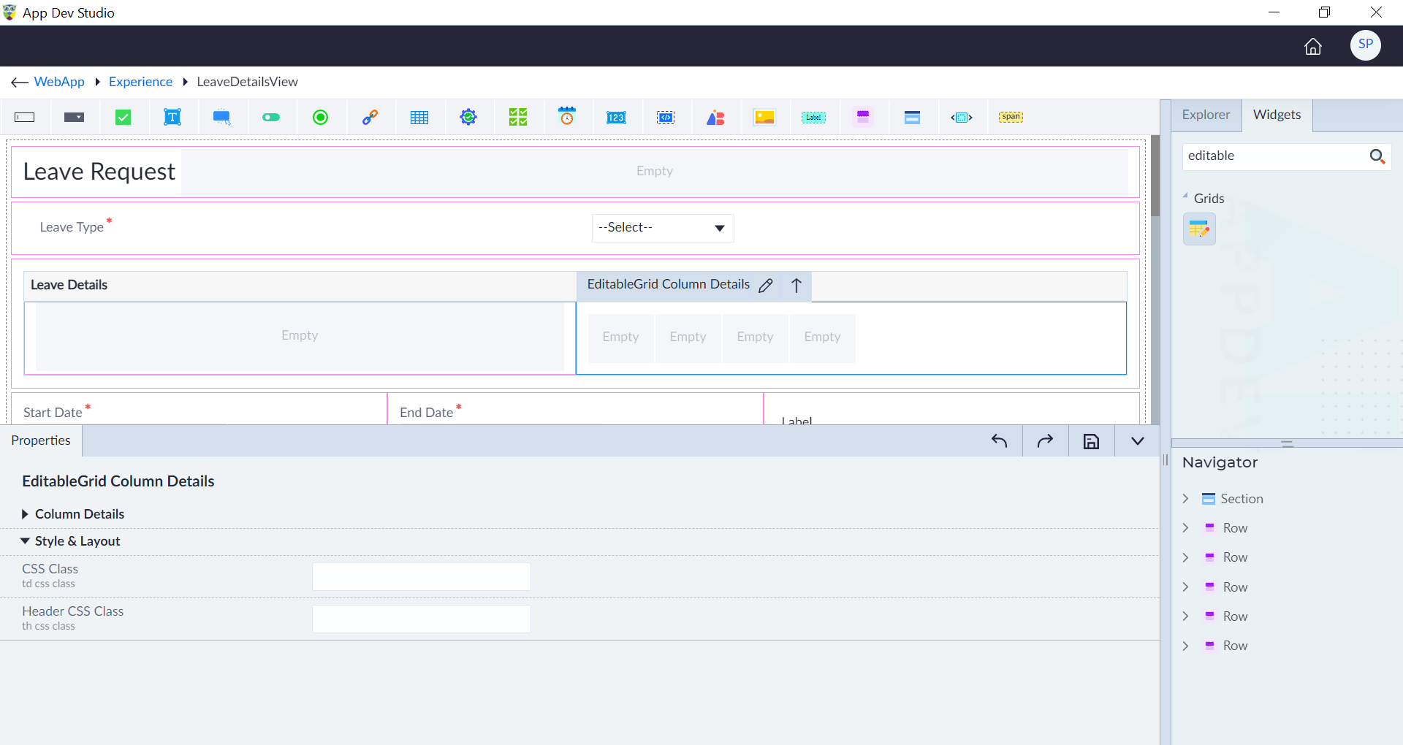This screenshot has width=1403, height=745.
Task: Select the gear check widget icon
Action: (468, 118)
